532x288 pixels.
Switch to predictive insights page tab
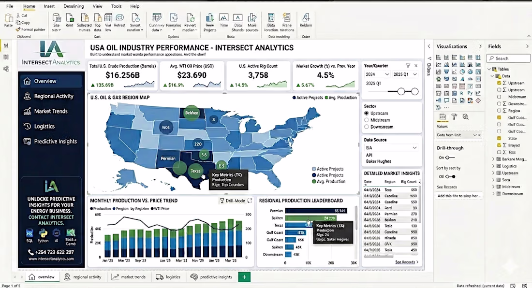tap(211, 277)
